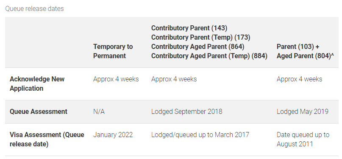Click the January 2022 cell
The image size is (342, 159).
[x=113, y=135]
